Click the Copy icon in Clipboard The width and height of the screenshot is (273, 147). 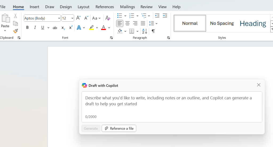point(15,23)
